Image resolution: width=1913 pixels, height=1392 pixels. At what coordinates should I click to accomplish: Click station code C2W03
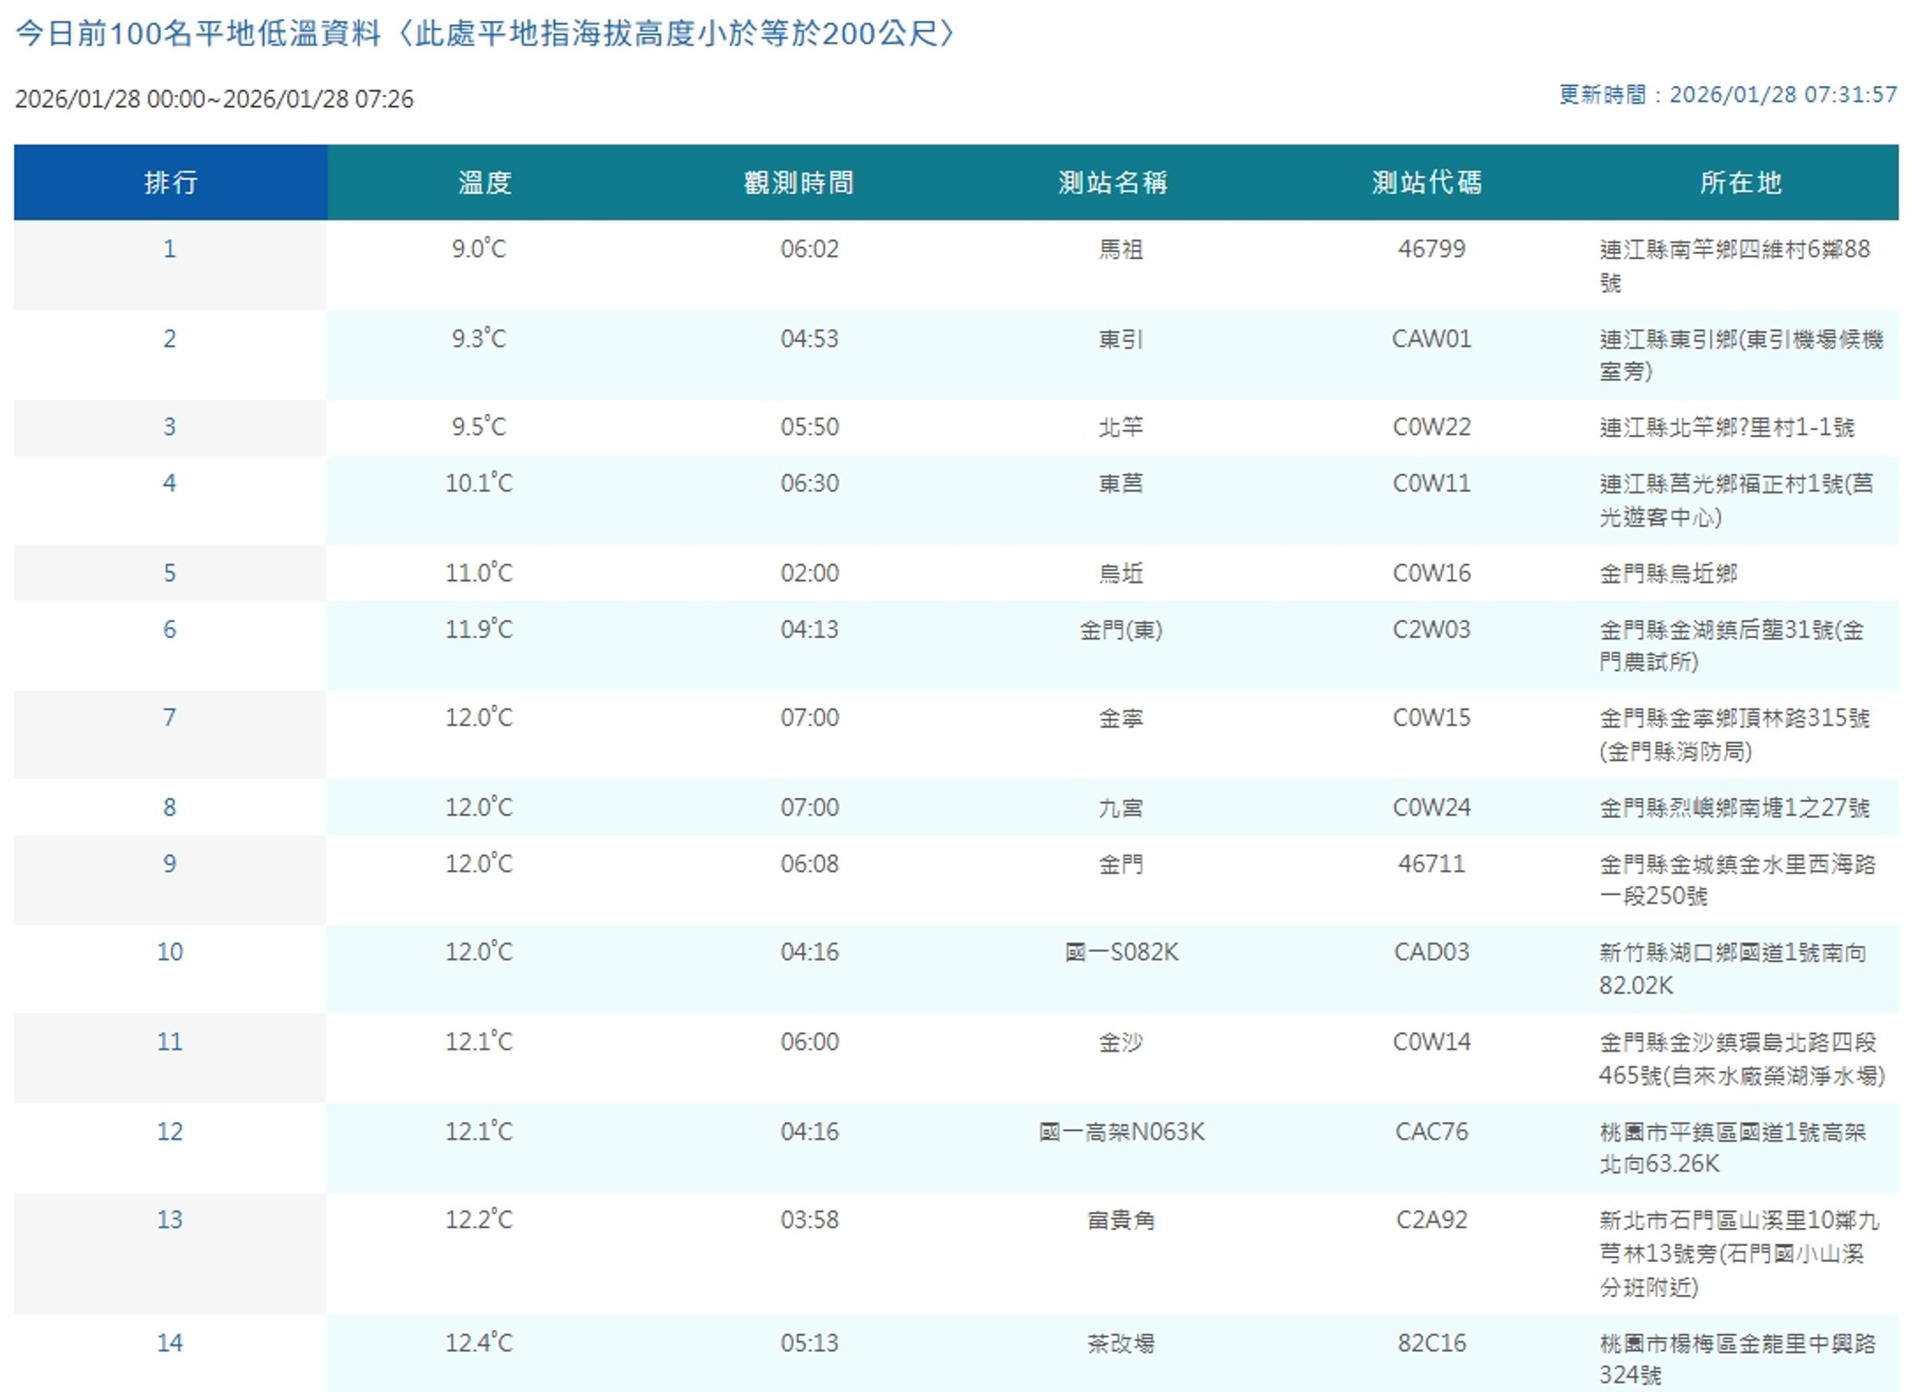[1432, 629]
